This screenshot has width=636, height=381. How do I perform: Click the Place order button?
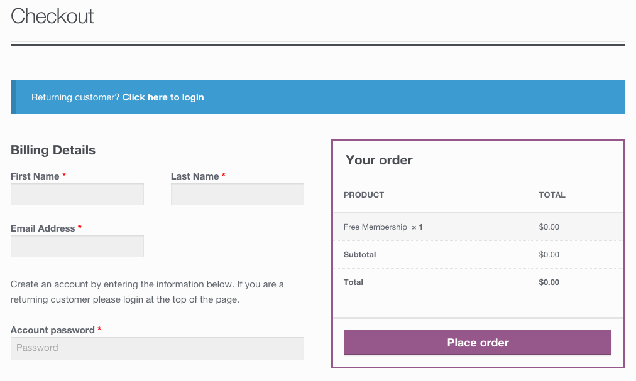478,343
